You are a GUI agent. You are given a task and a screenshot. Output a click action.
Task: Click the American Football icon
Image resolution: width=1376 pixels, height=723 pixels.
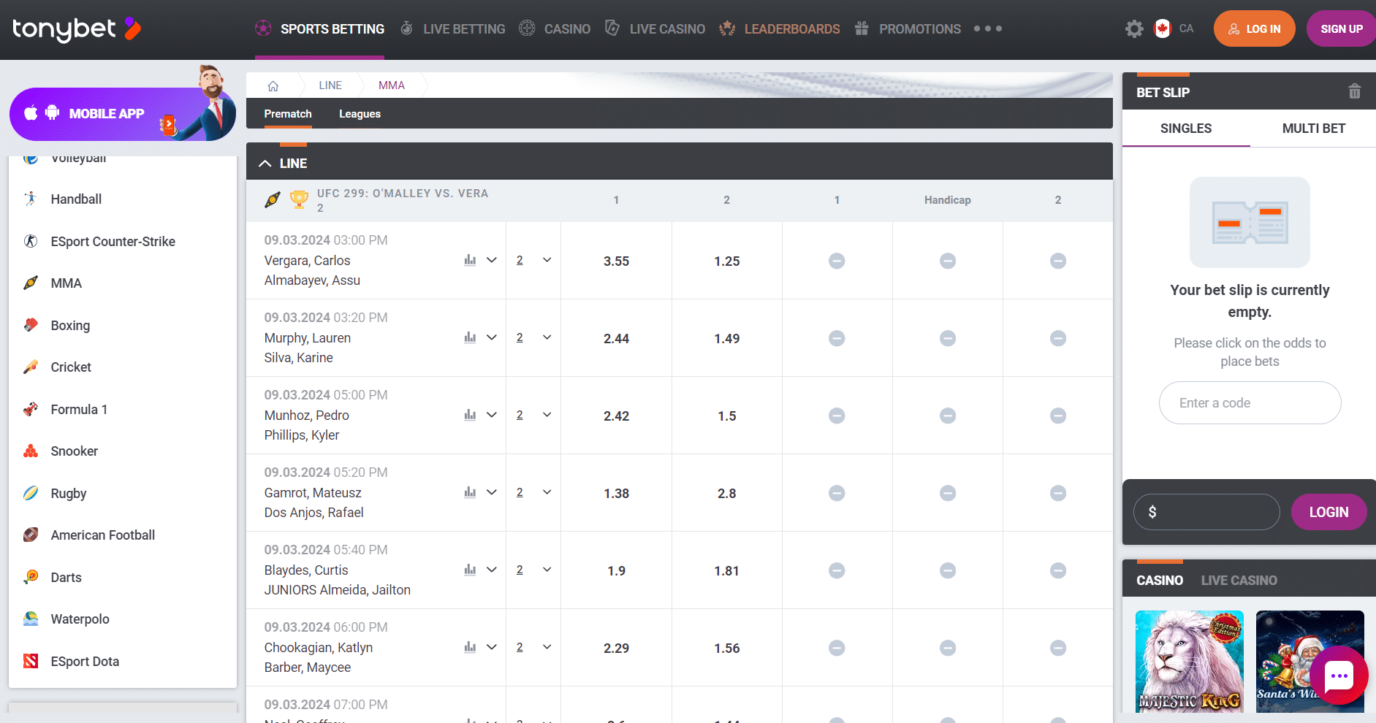pos(31,535)
